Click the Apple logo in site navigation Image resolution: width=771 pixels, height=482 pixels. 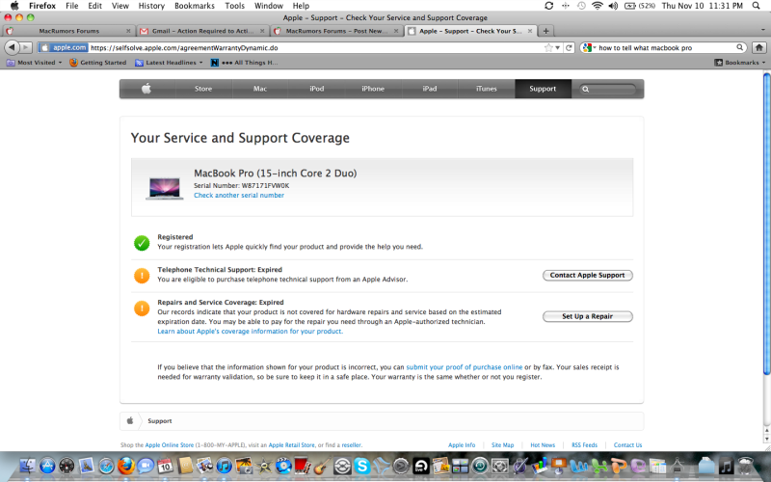146,89
